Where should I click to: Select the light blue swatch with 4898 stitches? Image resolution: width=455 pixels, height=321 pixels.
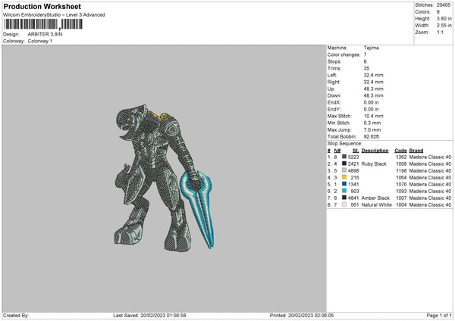coord(344,170)
